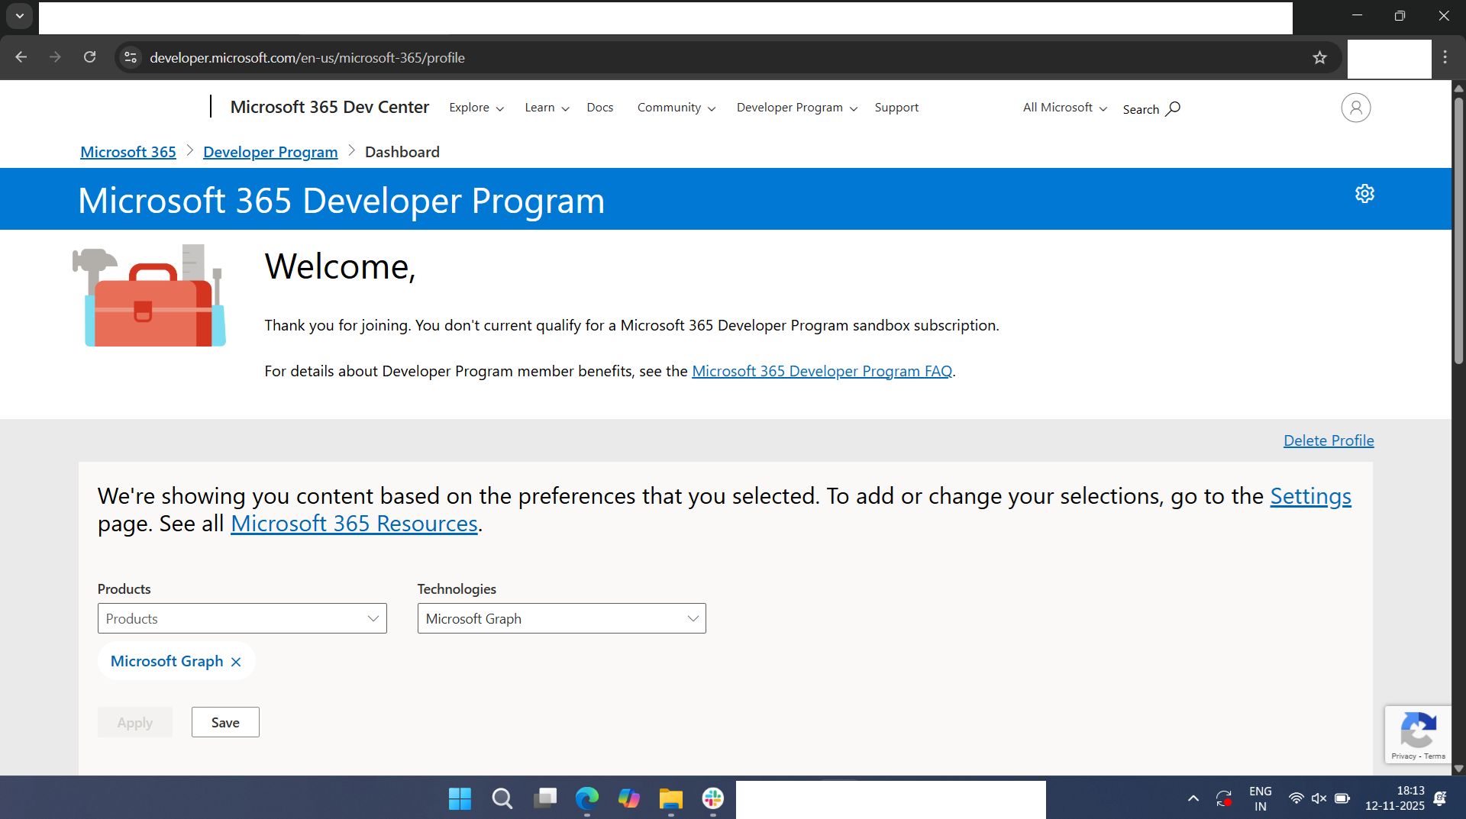Open the Windows Start menu
Viewport: 1466px width, 819px height.
tap(459, 798)
